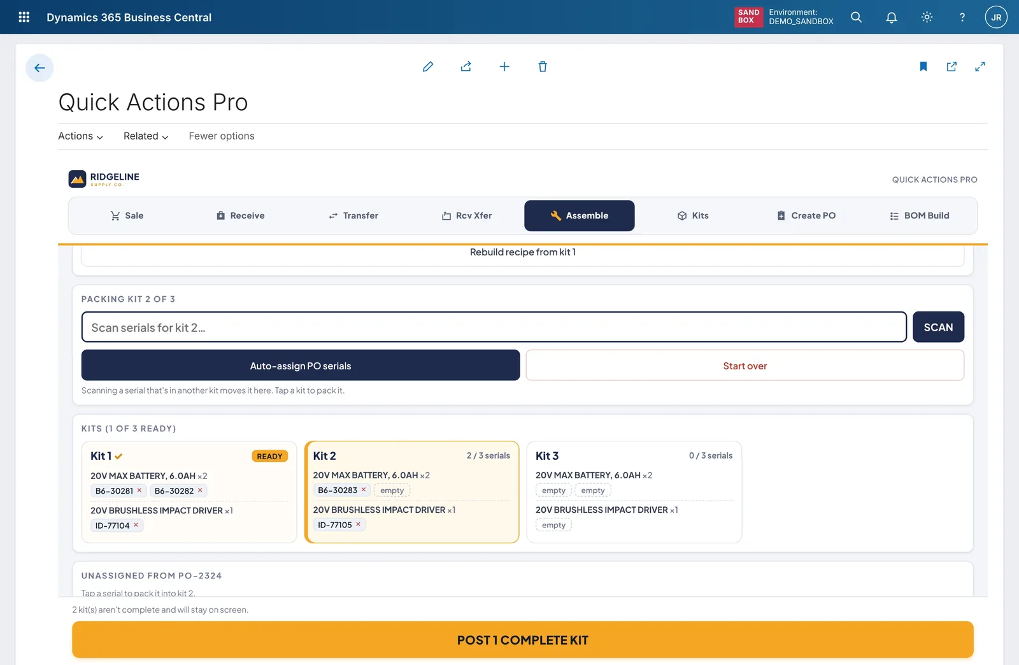Expand the Related menu
This screenshot has height=665, width=1019.
coord(146,136)
